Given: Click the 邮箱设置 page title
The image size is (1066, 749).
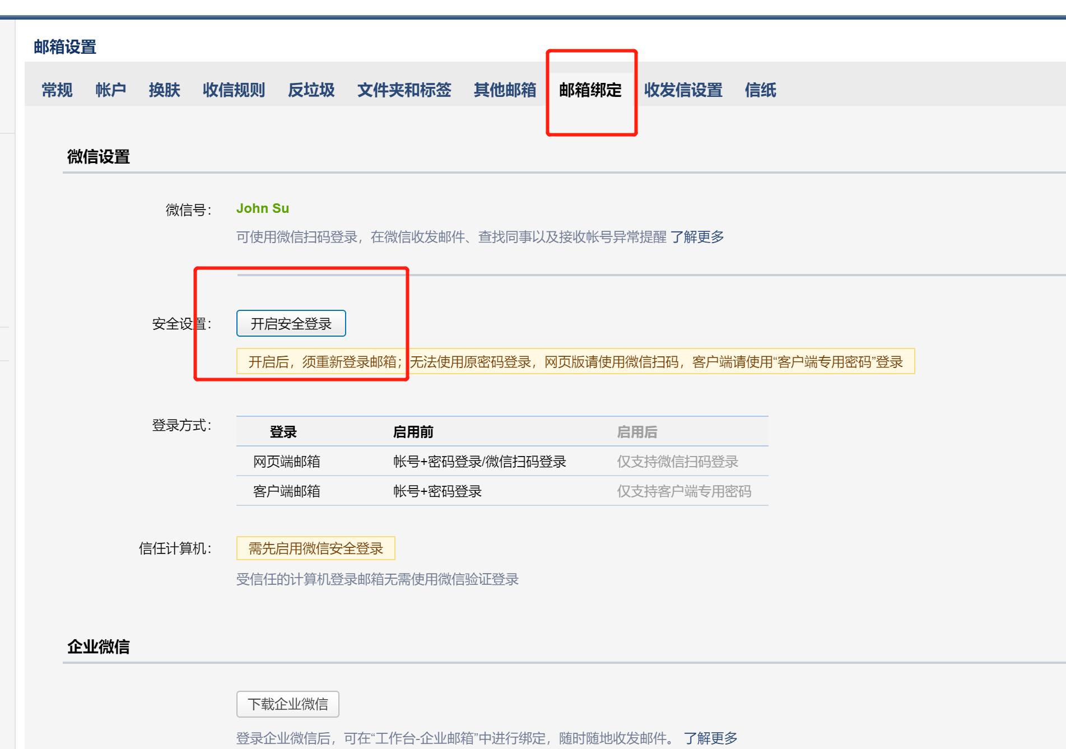Looking at the screenshot, I should [x=65, y=47].
